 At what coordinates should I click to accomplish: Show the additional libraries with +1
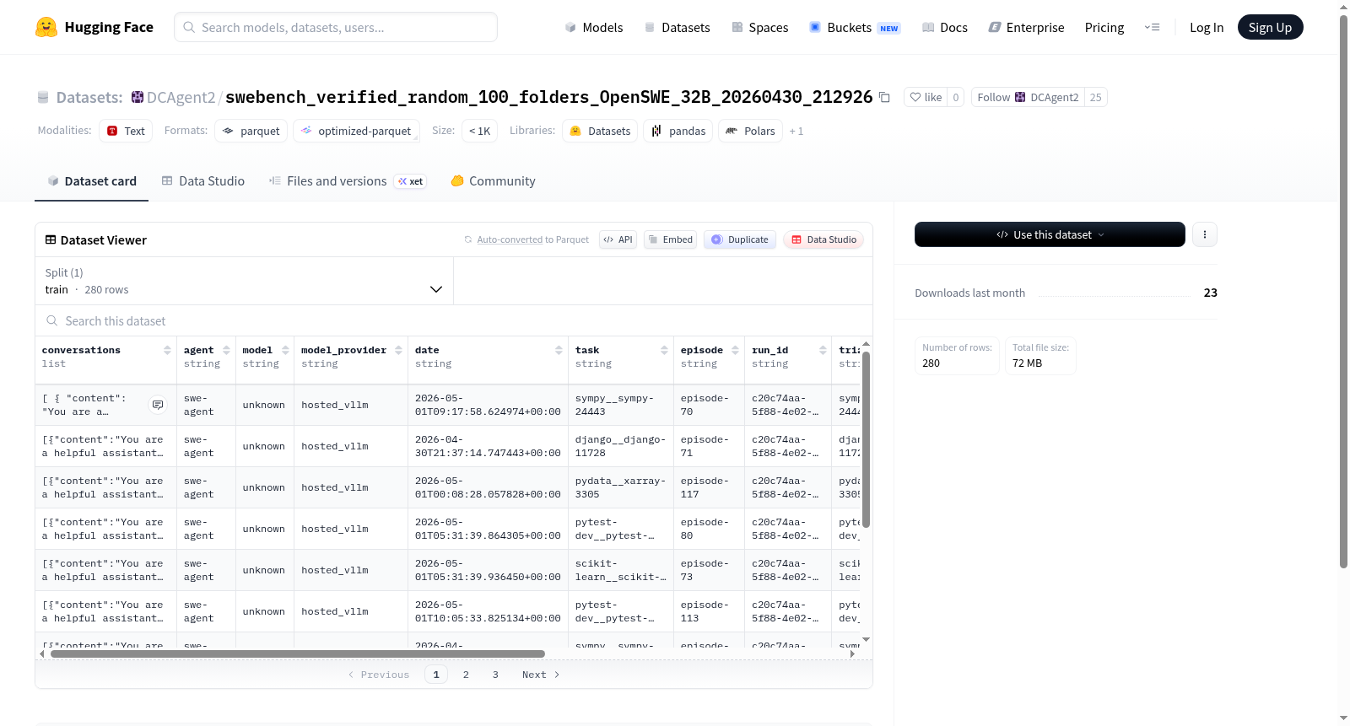[796, 132]
